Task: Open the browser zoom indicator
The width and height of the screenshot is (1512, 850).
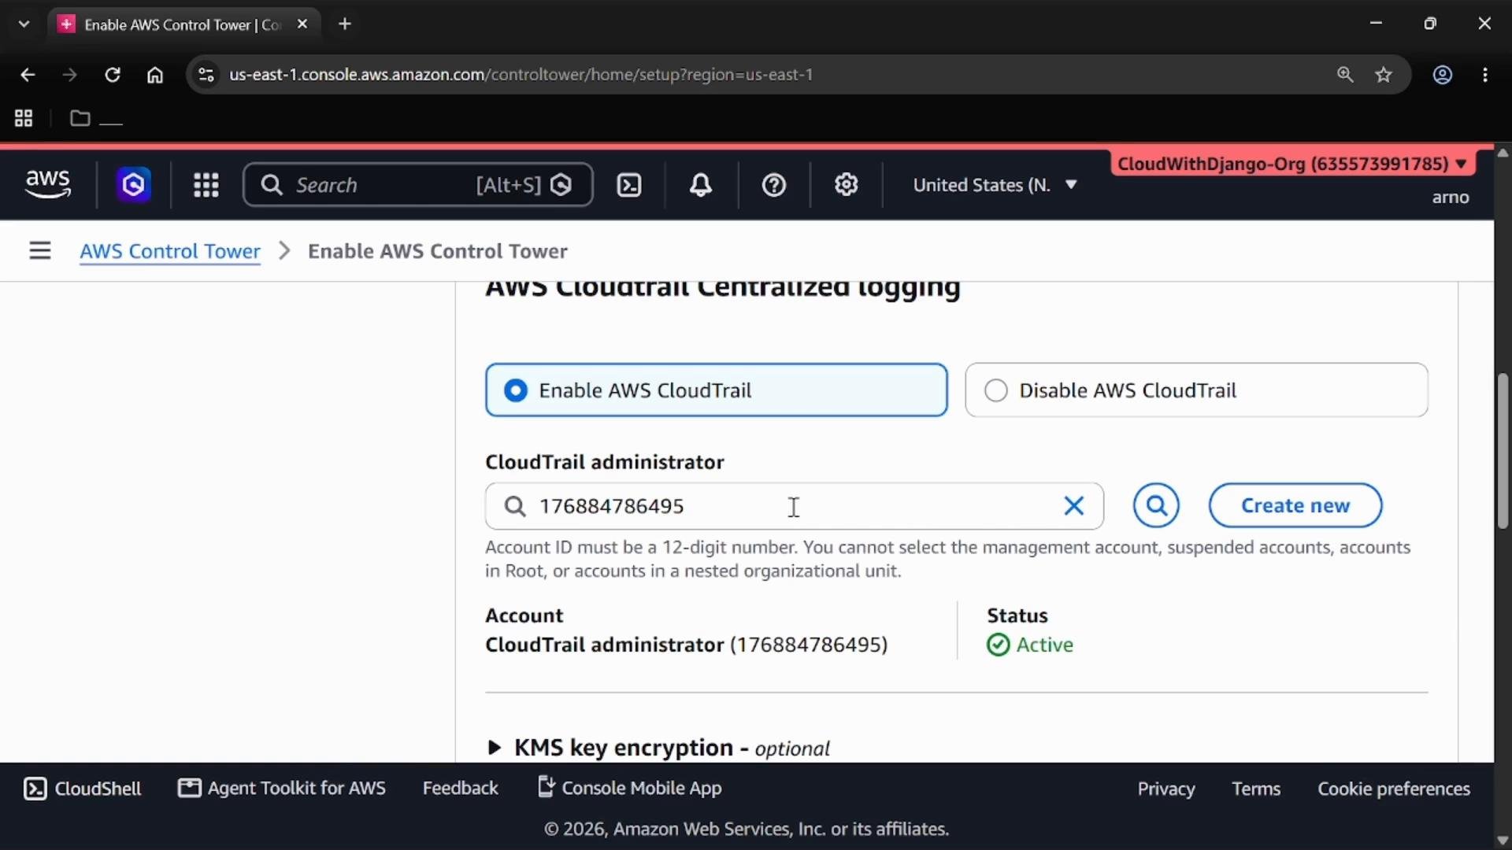Action: (x=1345, y=75)
